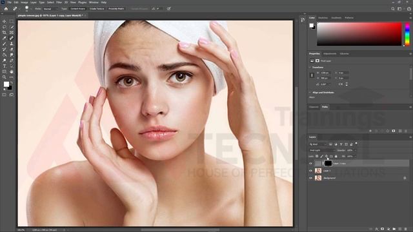Open the Mode dropdown in options bar
The height and width of the screenshot is (232, 413).
[50, 8]
